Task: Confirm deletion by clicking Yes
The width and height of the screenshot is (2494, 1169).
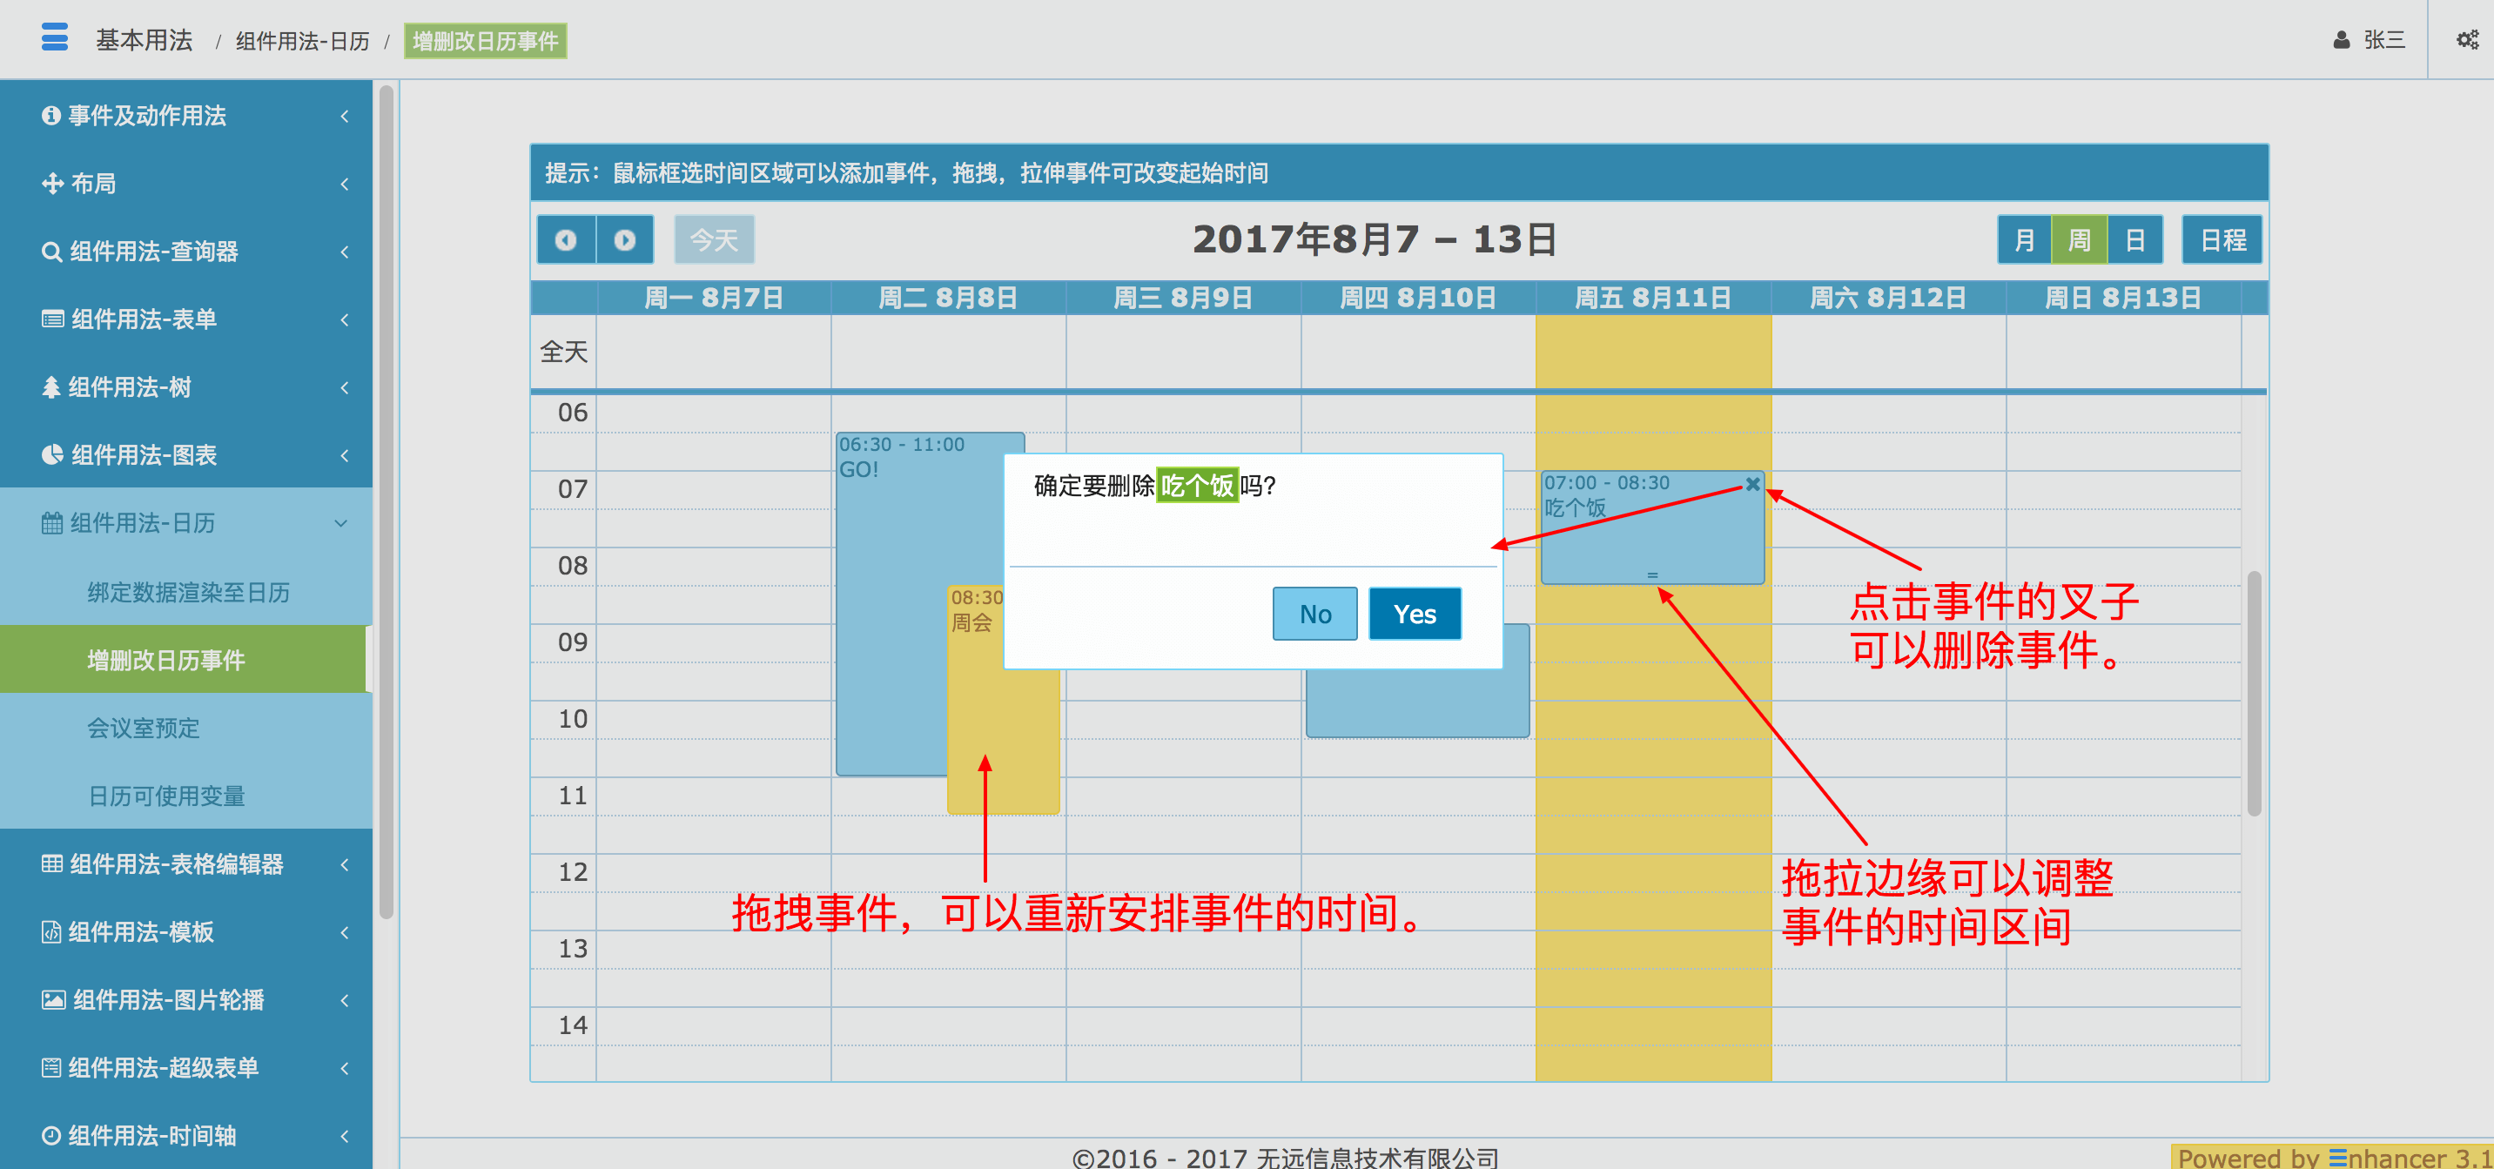Action: coord(1414,614)
